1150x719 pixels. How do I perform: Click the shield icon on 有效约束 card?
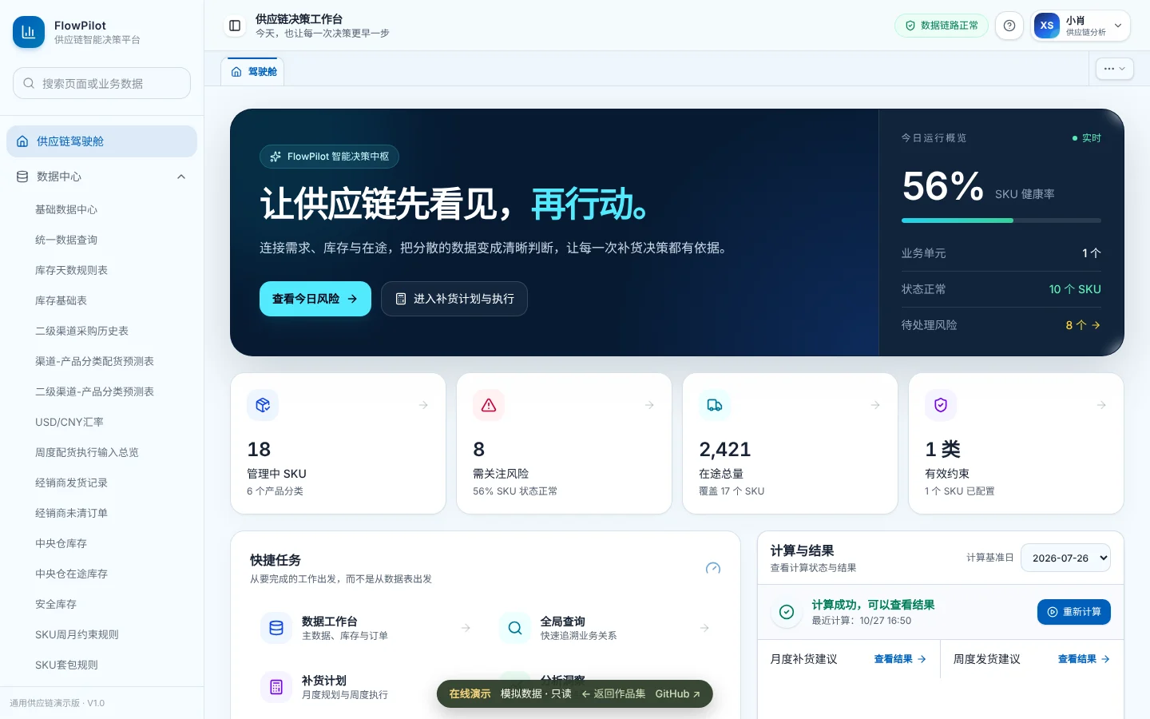[x=941, y=405]
